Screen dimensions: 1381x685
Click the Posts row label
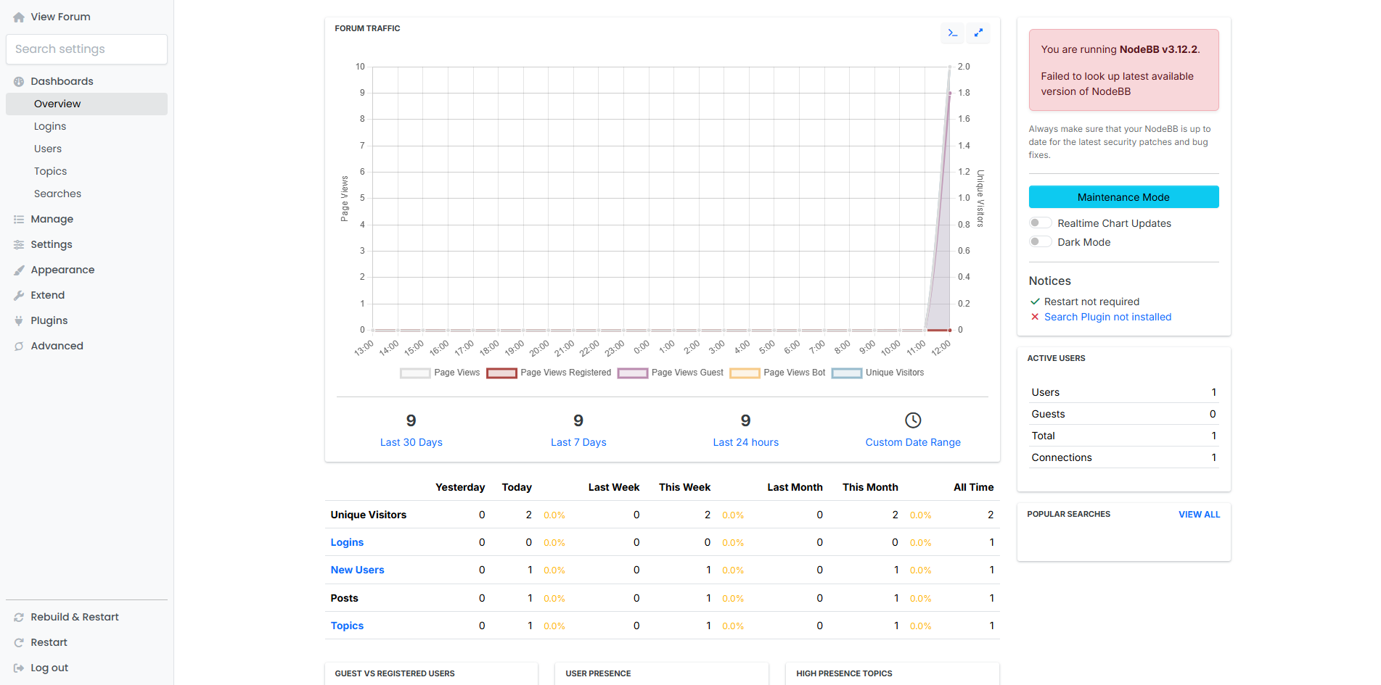click(x=345, y=598)
